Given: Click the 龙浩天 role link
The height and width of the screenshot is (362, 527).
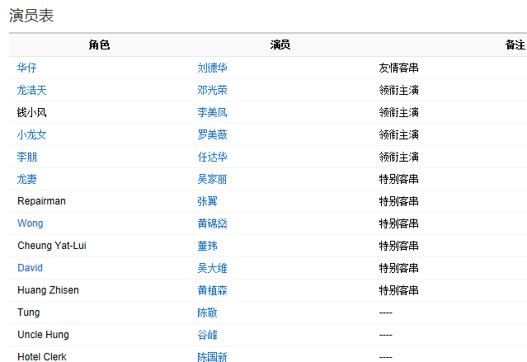Looking at the screenshot, I should (x=31, y=90).
